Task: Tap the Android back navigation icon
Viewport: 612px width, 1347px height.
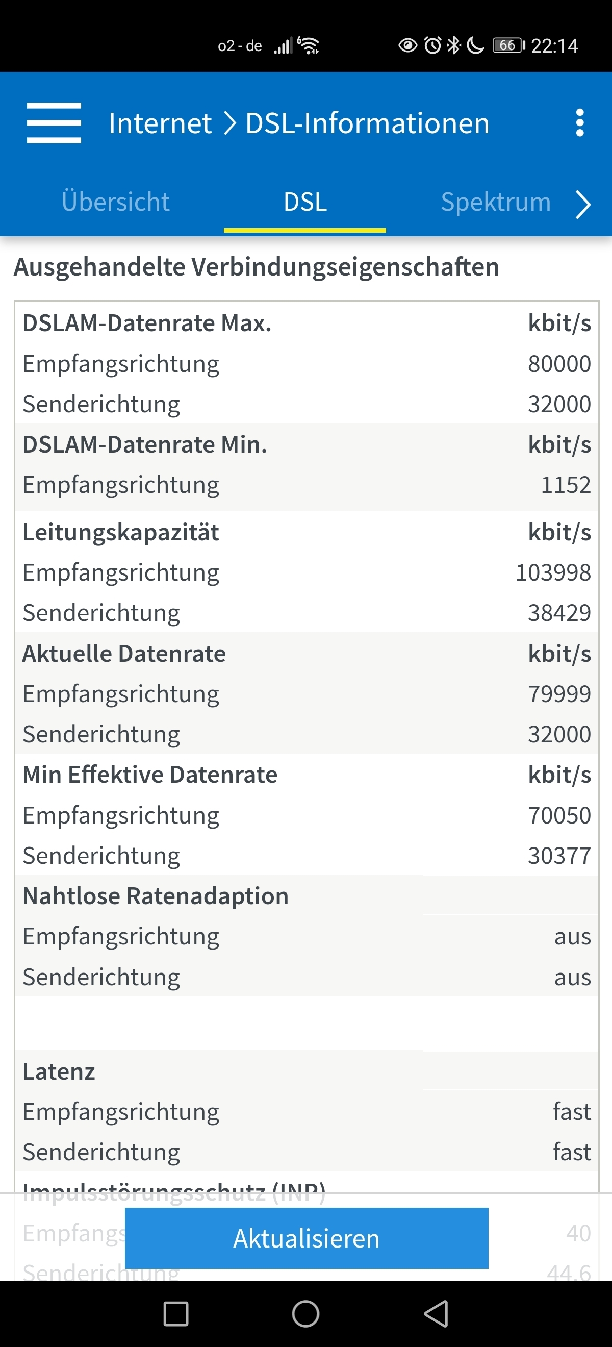Action: click(x=436, y=1313)
